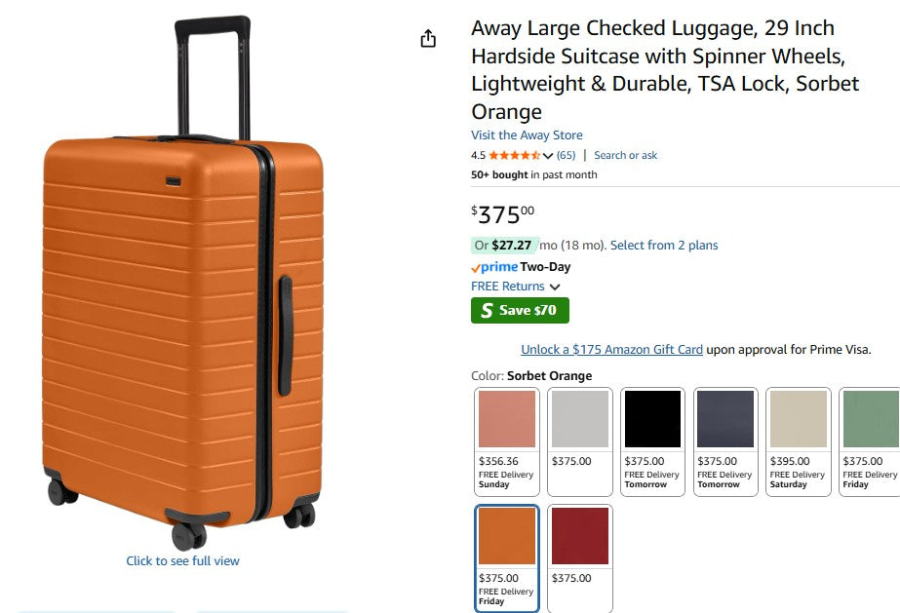Screen dimensions: 900x613
Task: Open the 65 customer reviews link
Action: tap(566, 156)
